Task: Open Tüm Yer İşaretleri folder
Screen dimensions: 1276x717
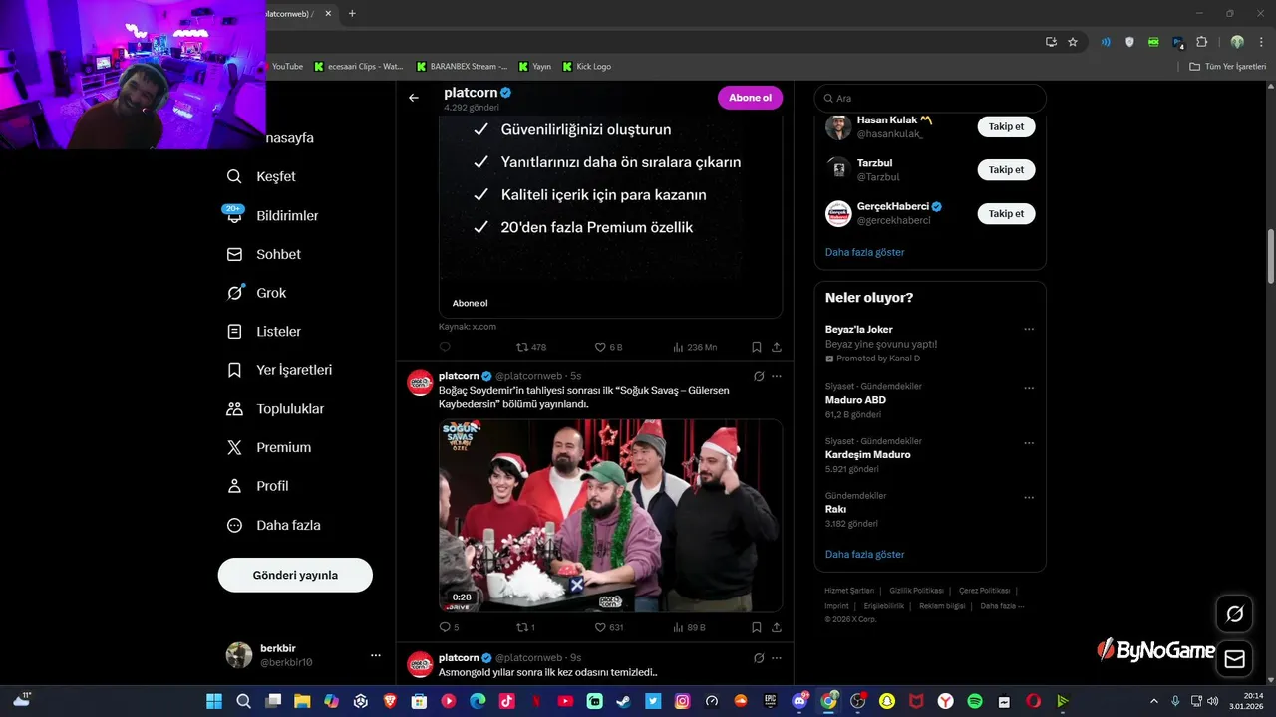Action: [x=1227, y=67]
